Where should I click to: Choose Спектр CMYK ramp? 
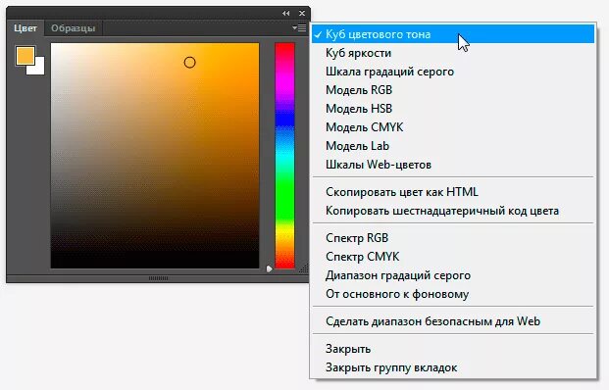453,257
